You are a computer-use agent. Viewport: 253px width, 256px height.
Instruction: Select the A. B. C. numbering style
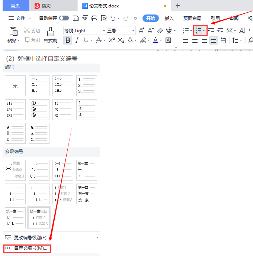click(x=15, y=133)
